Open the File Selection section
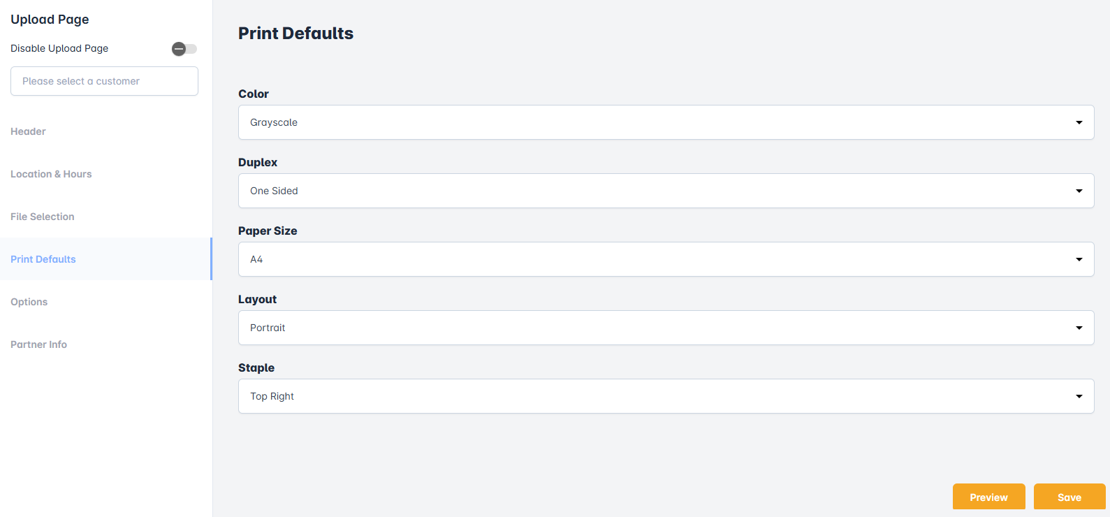 [43, 217]
